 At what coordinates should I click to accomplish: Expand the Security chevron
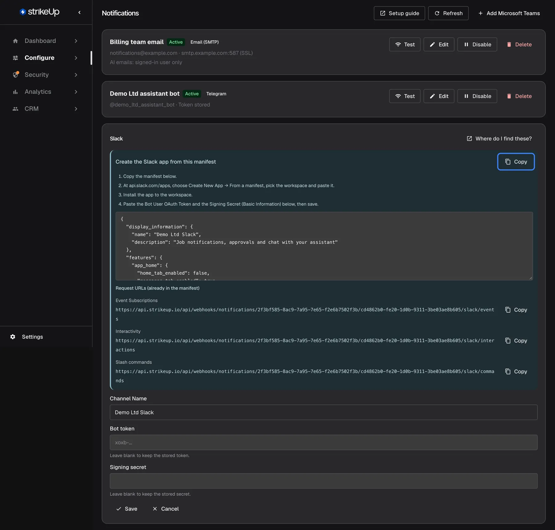coord(76,75)
